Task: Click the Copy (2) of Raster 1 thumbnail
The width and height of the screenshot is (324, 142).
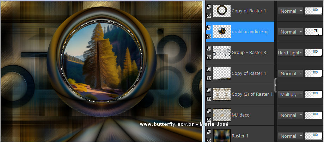Action: [222, 94]
